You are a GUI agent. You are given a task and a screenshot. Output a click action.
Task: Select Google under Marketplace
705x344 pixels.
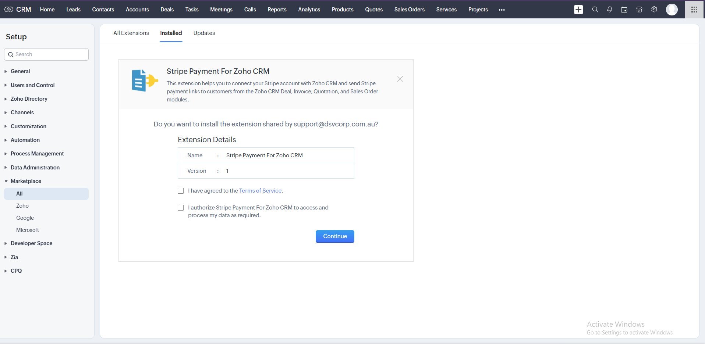pyautogui.click(x=25, y=218)
